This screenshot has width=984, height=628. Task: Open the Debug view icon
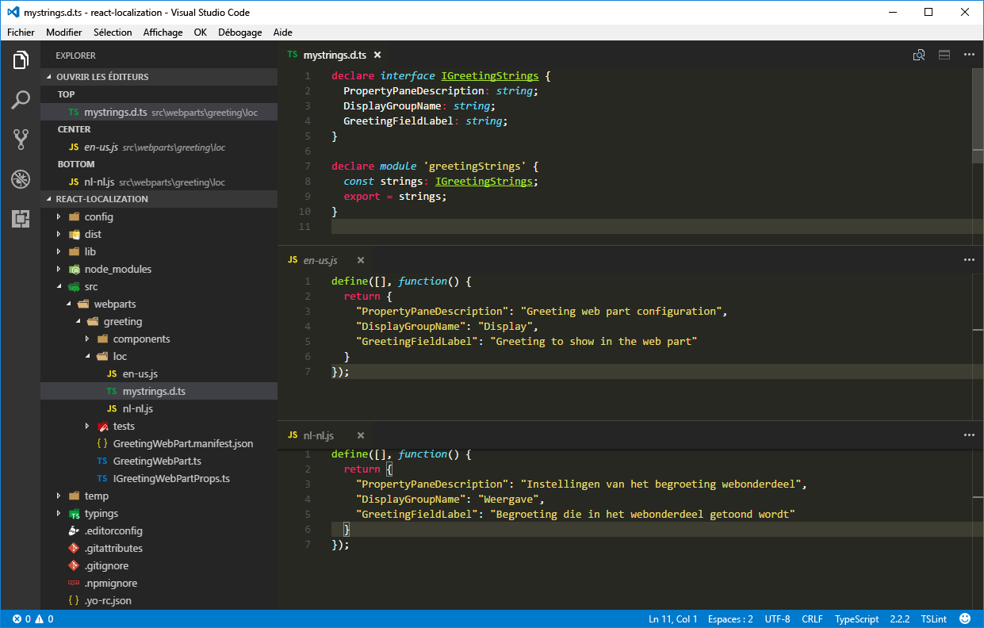[x=21, y=179]
